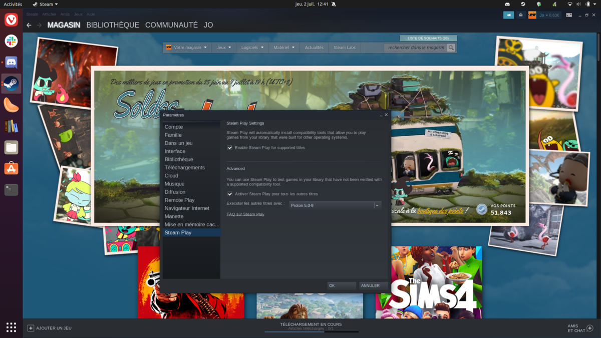The height and width of the screenshot is (338, 601).
Task: Open the Aide menu
Action: tap(91, 14)
